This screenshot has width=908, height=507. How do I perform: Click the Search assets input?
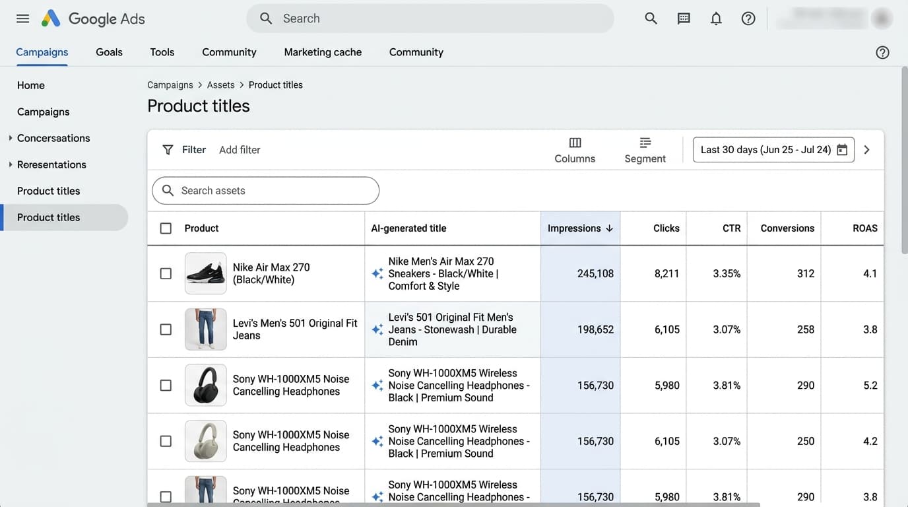click(x=265, y=191)
